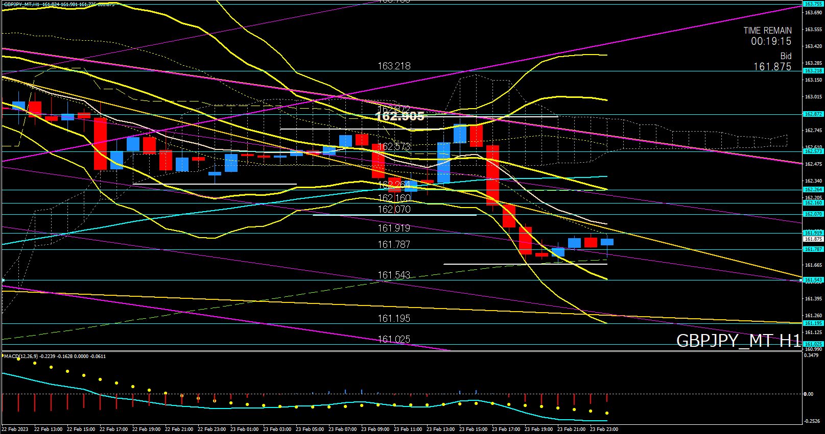Viewport: 825px width, 434px height.
Task: Select the 161.787 cyan price tag on axis
Action: [x=813, y=249]
